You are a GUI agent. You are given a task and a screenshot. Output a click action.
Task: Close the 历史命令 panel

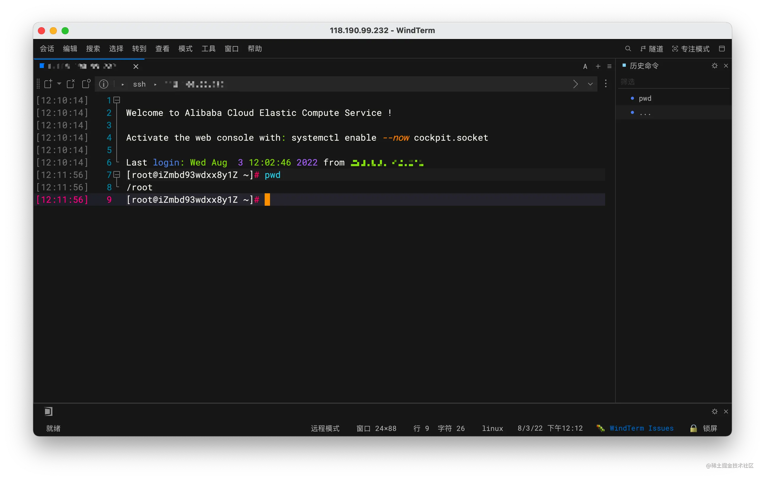coord(726,66)
